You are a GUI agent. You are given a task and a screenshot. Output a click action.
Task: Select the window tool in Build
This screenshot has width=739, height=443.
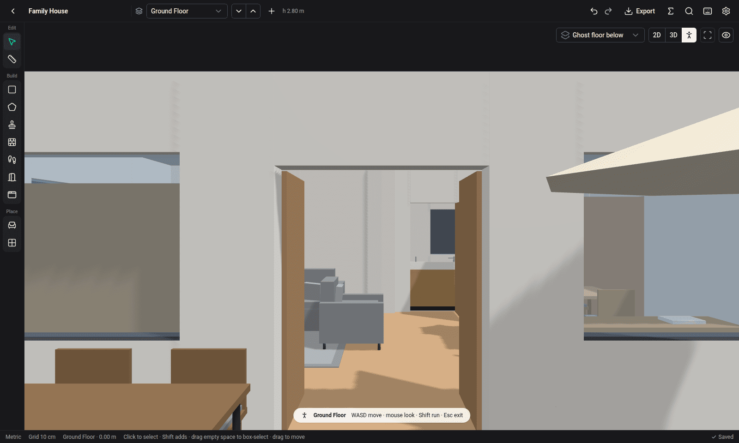(12, 195)
